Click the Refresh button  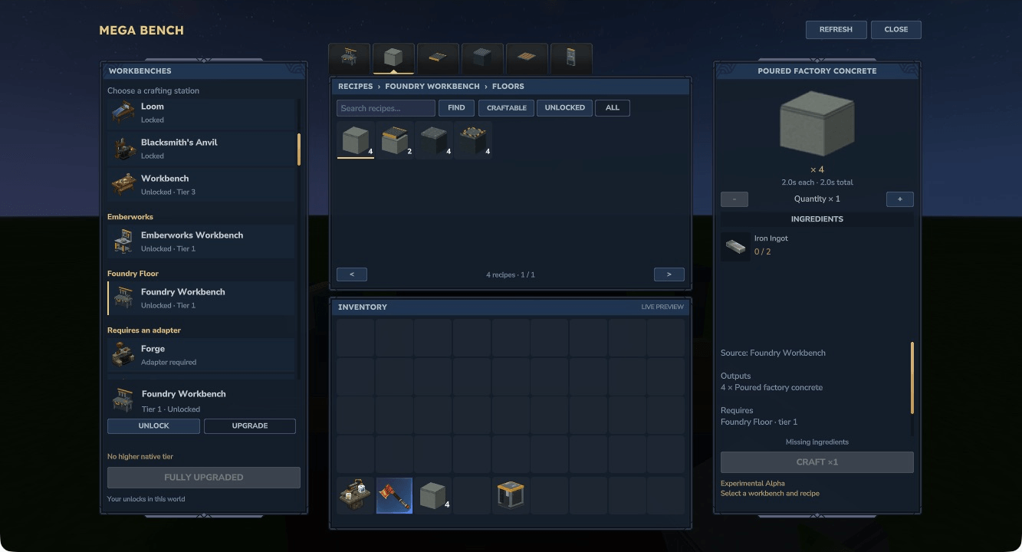point(836,30)
